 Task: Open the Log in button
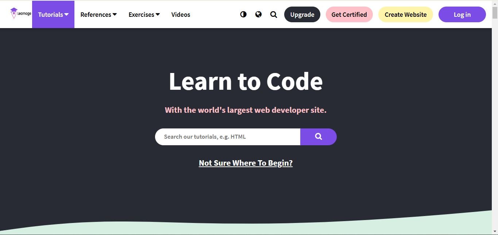pyautogui.click(x=462, y=15)
